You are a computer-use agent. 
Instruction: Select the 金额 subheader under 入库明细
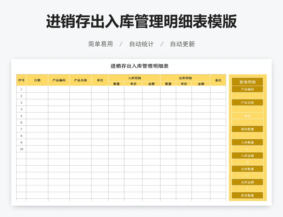pyautogui.click(x=151, y=84)
